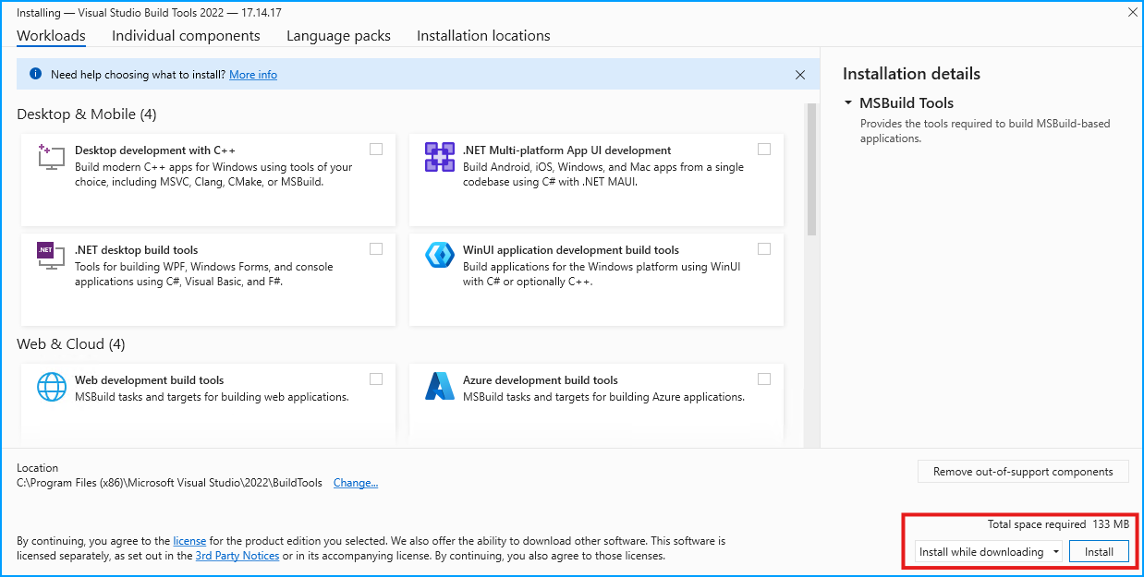This screenshot has height=577, width=1144.
Task: Click the Azure development build tools icon
Action: [438, 386]
